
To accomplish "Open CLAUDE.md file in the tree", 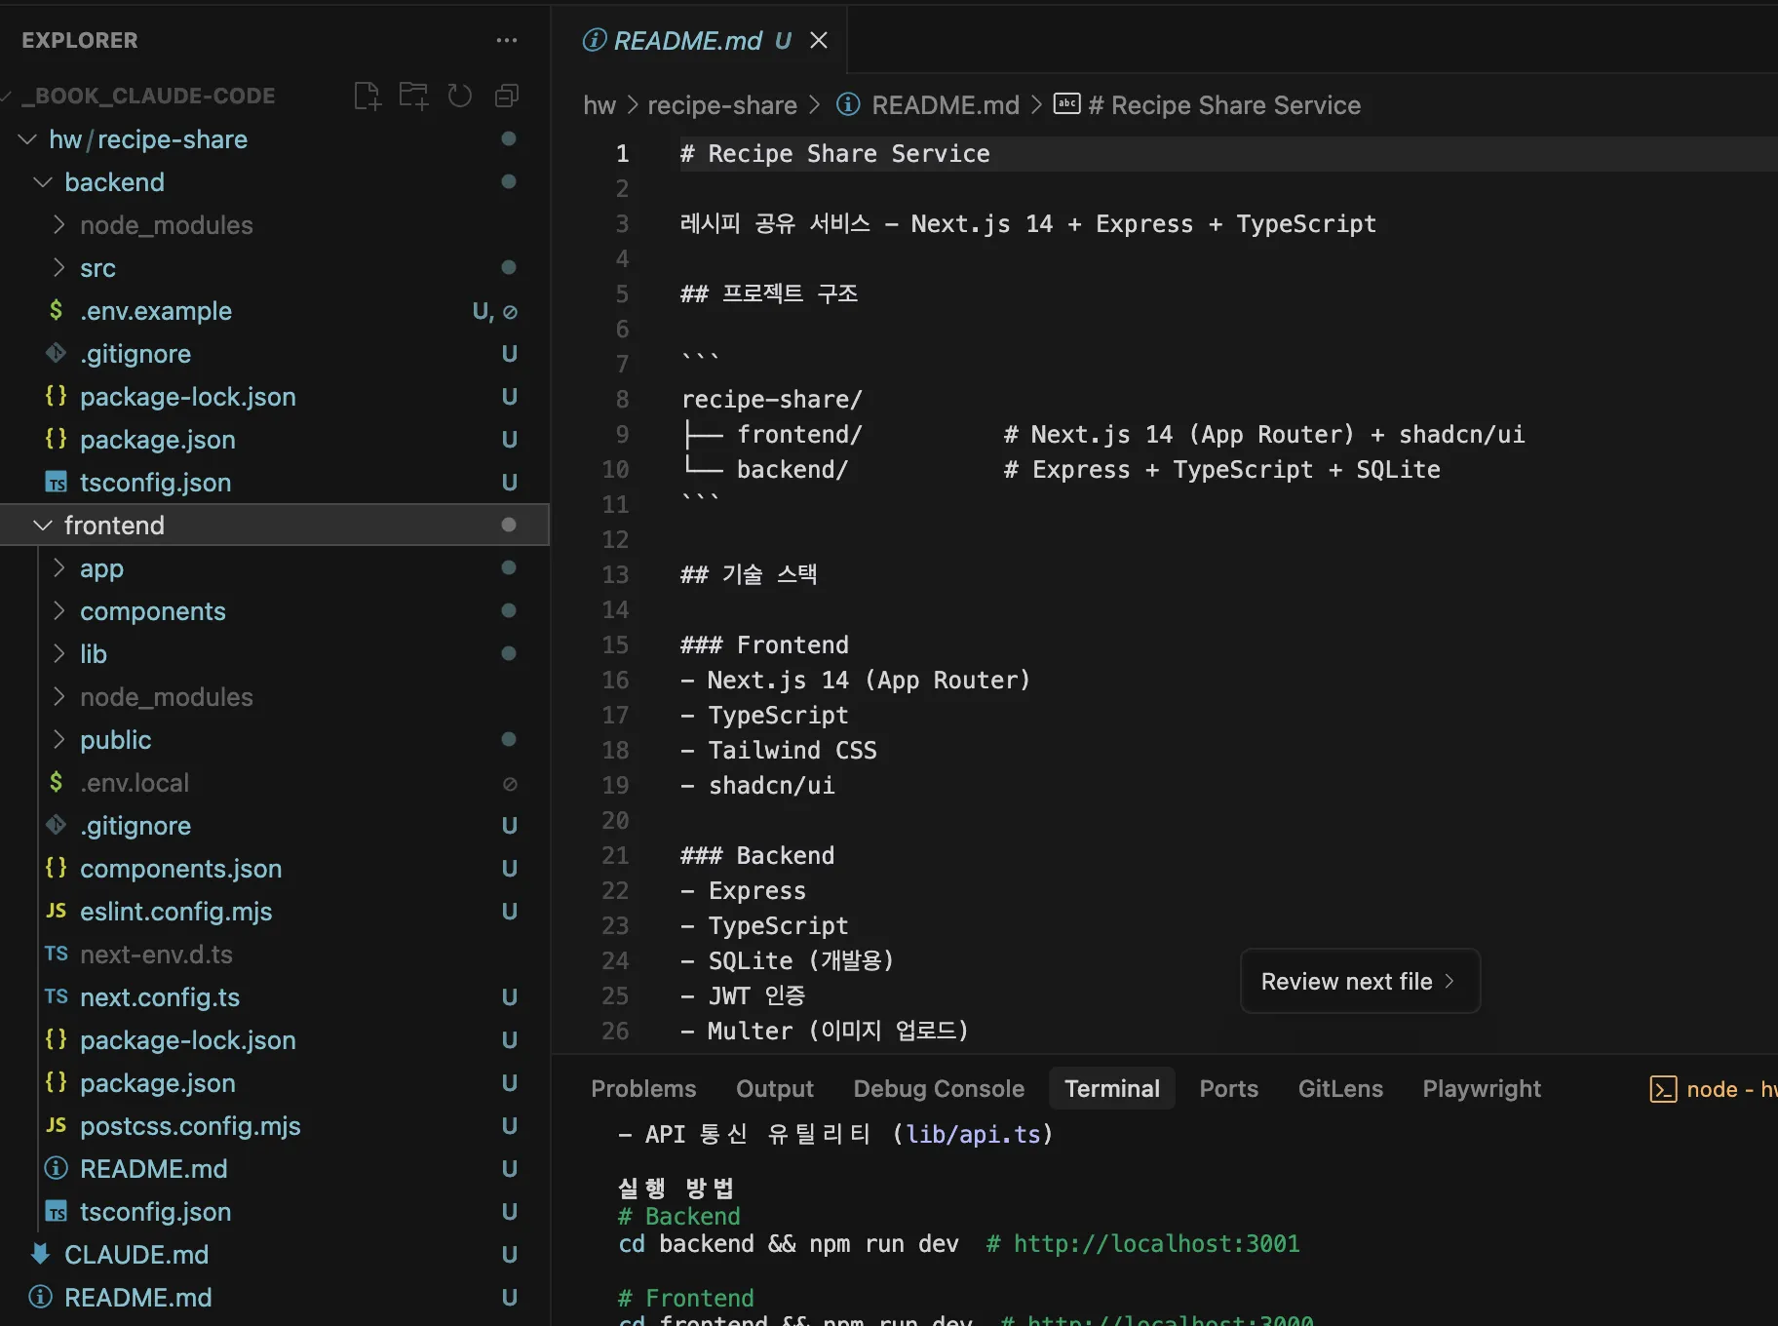I will tap(135, 1255).
